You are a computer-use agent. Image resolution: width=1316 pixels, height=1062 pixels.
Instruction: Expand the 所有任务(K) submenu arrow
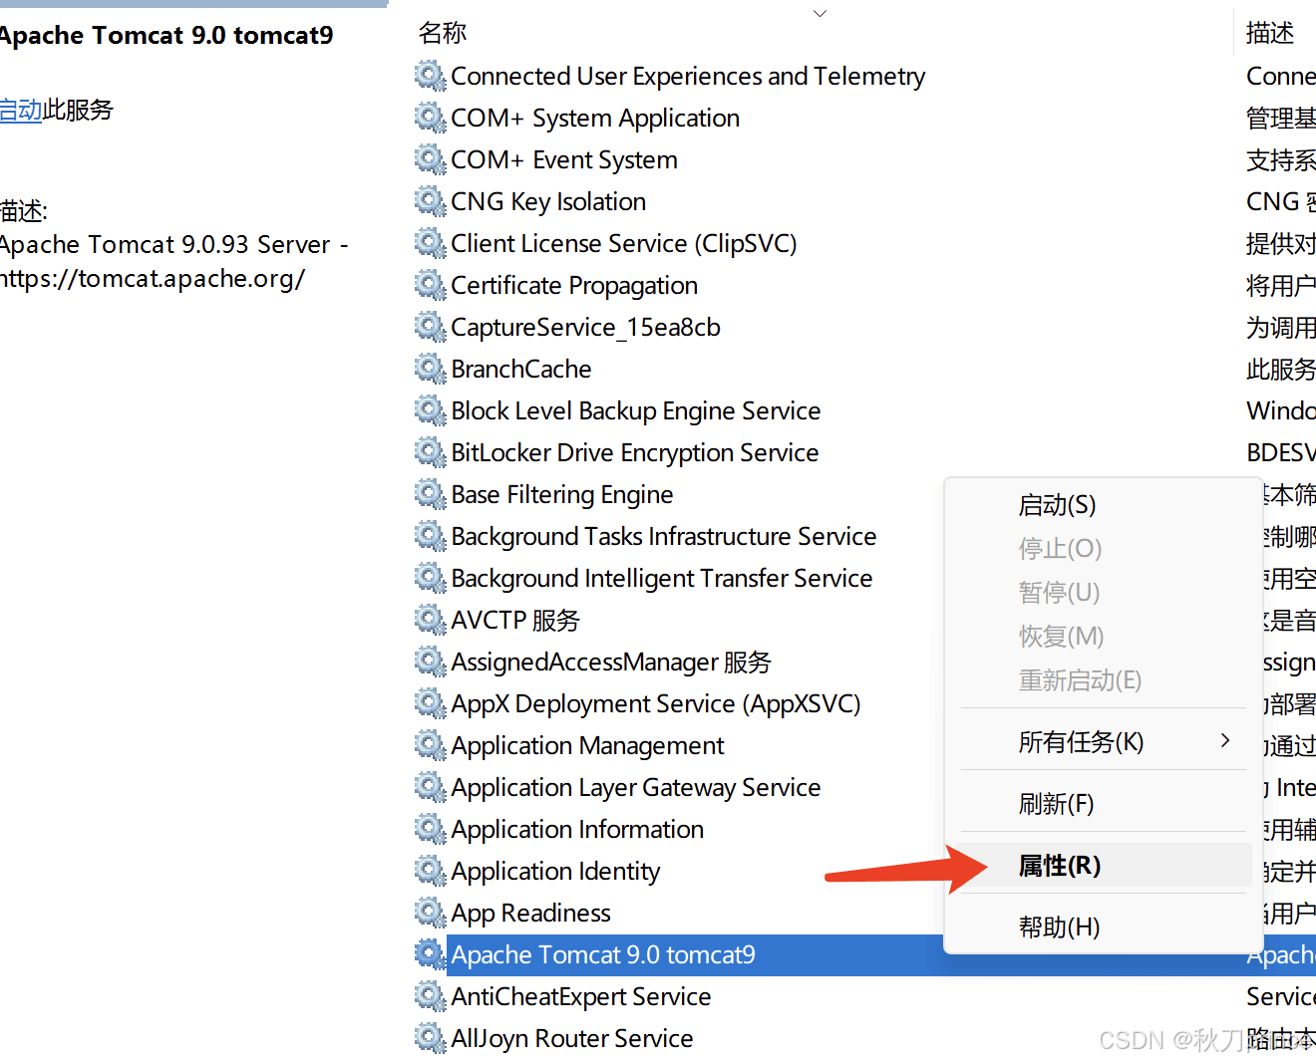pos(1225,741)
